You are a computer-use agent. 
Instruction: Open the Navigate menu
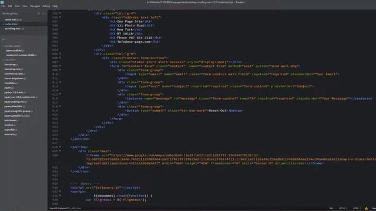[35, 6]
